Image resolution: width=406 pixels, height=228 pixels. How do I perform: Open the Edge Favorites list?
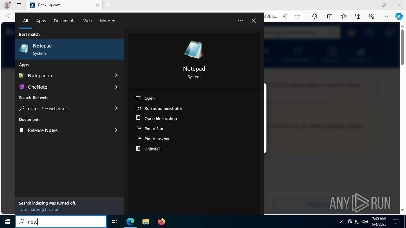(344, 16)
